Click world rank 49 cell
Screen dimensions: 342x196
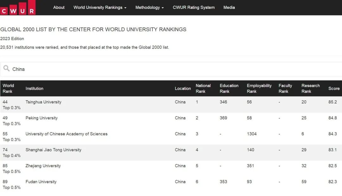[x=5, y=118]
